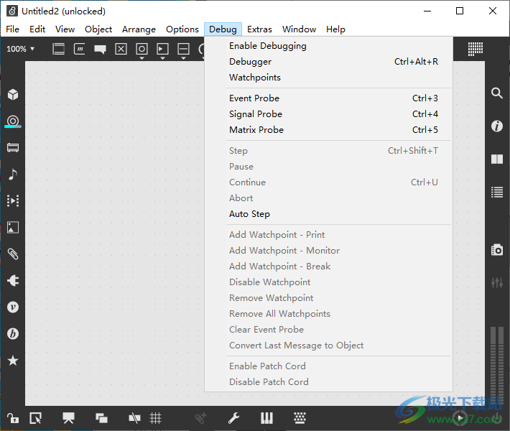Open the Inspector info icon
510x431 pixels.
496,126
